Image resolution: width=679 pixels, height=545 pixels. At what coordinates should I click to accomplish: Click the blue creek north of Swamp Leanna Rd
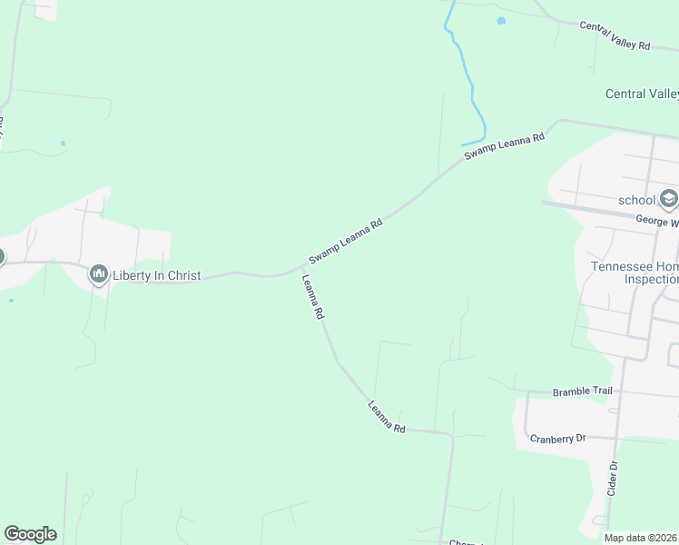pyautogui.click(x=466, y=74)
